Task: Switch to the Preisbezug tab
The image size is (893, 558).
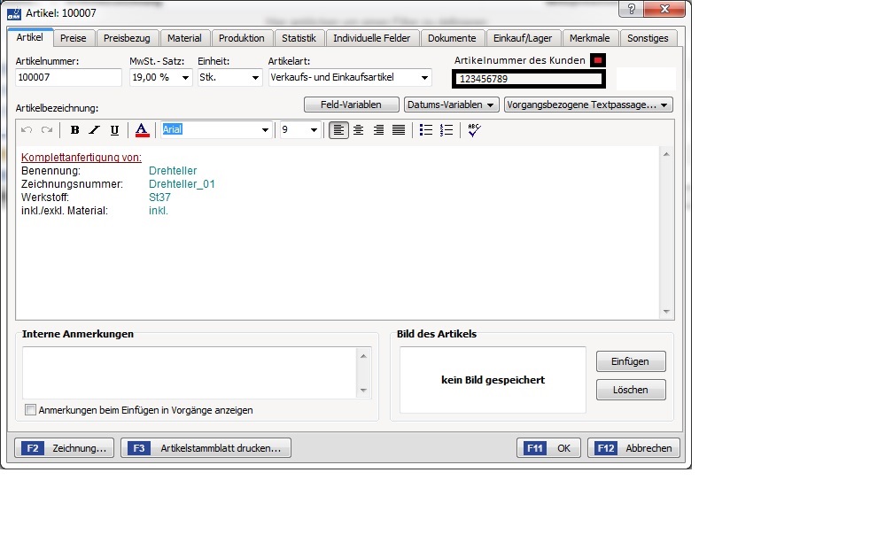Action: tap(127, 38)
